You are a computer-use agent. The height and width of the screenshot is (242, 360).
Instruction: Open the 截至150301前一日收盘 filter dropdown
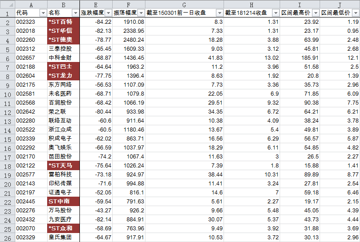click(x=220, y=13)
